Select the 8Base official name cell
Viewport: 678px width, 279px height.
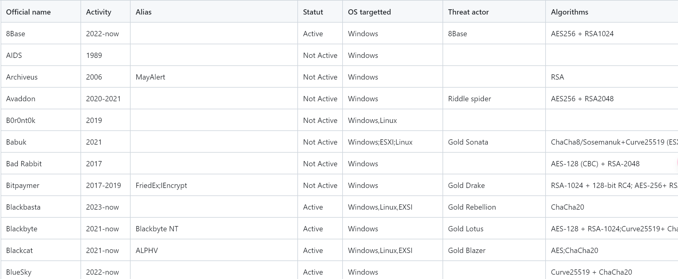16,34
